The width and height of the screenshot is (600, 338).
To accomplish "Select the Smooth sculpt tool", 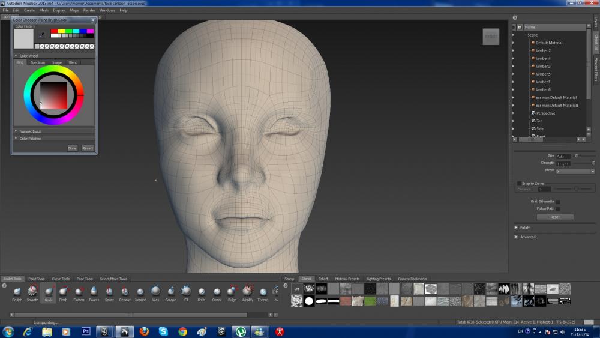I will coord(32,292).
